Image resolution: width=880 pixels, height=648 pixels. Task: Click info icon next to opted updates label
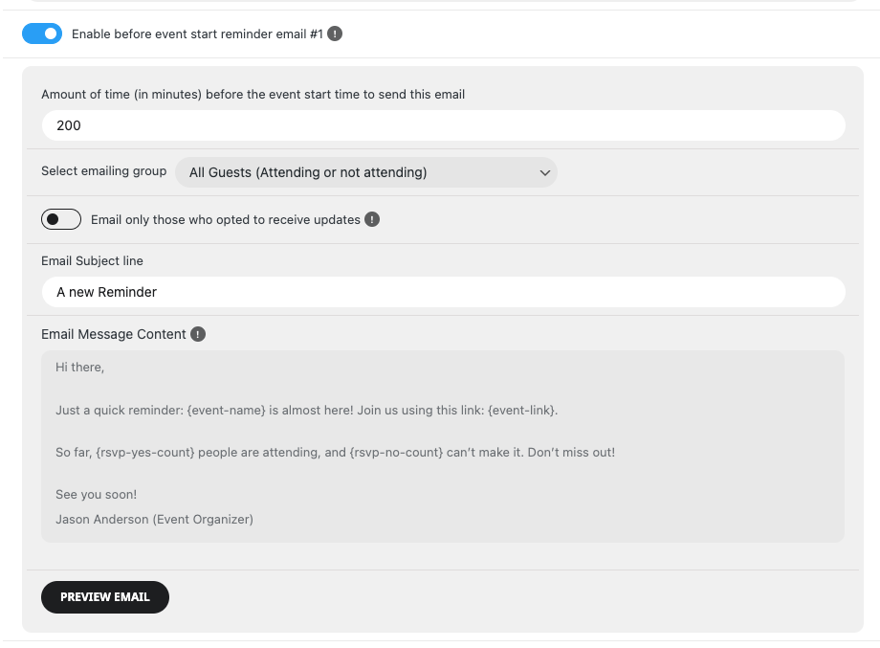[372, 219]
